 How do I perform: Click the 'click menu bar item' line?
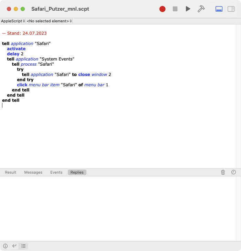point(63,85)
